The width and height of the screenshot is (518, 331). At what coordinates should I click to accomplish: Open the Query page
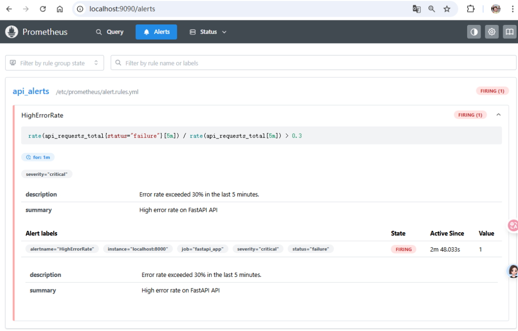(110, 32)
